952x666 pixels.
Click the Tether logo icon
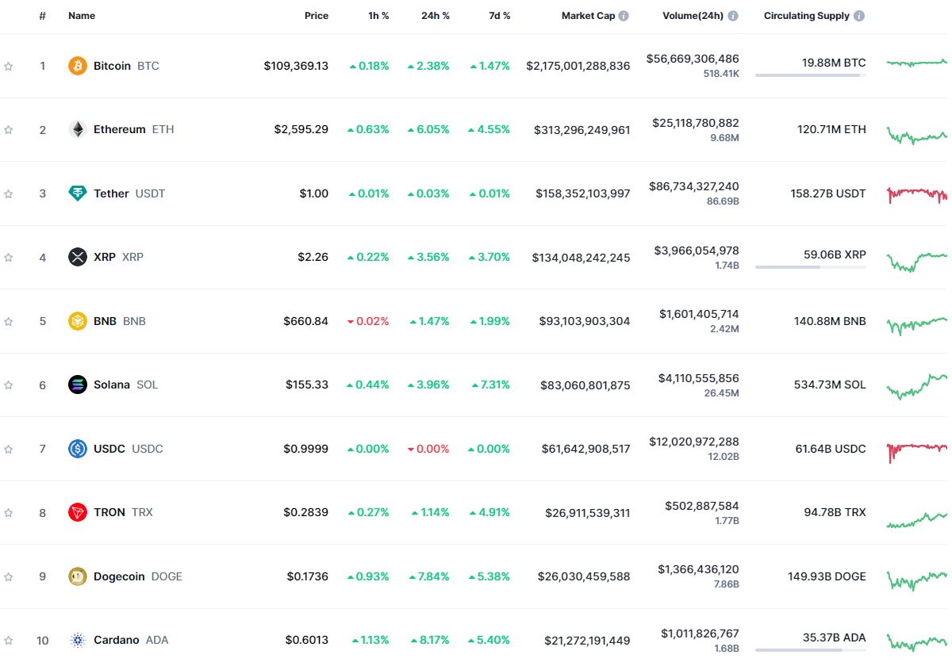click(77, 193)
